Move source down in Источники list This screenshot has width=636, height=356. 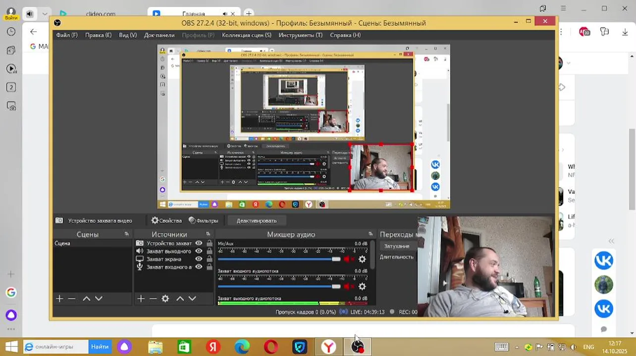(x=192, y=298)
